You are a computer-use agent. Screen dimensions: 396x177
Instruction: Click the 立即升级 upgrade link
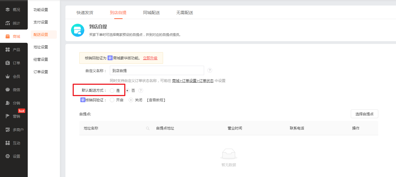[150, 58]
